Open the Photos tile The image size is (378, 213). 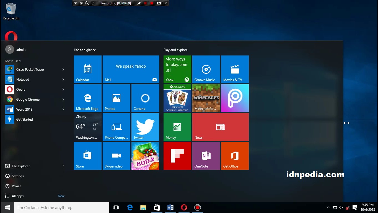click(116, 98)
